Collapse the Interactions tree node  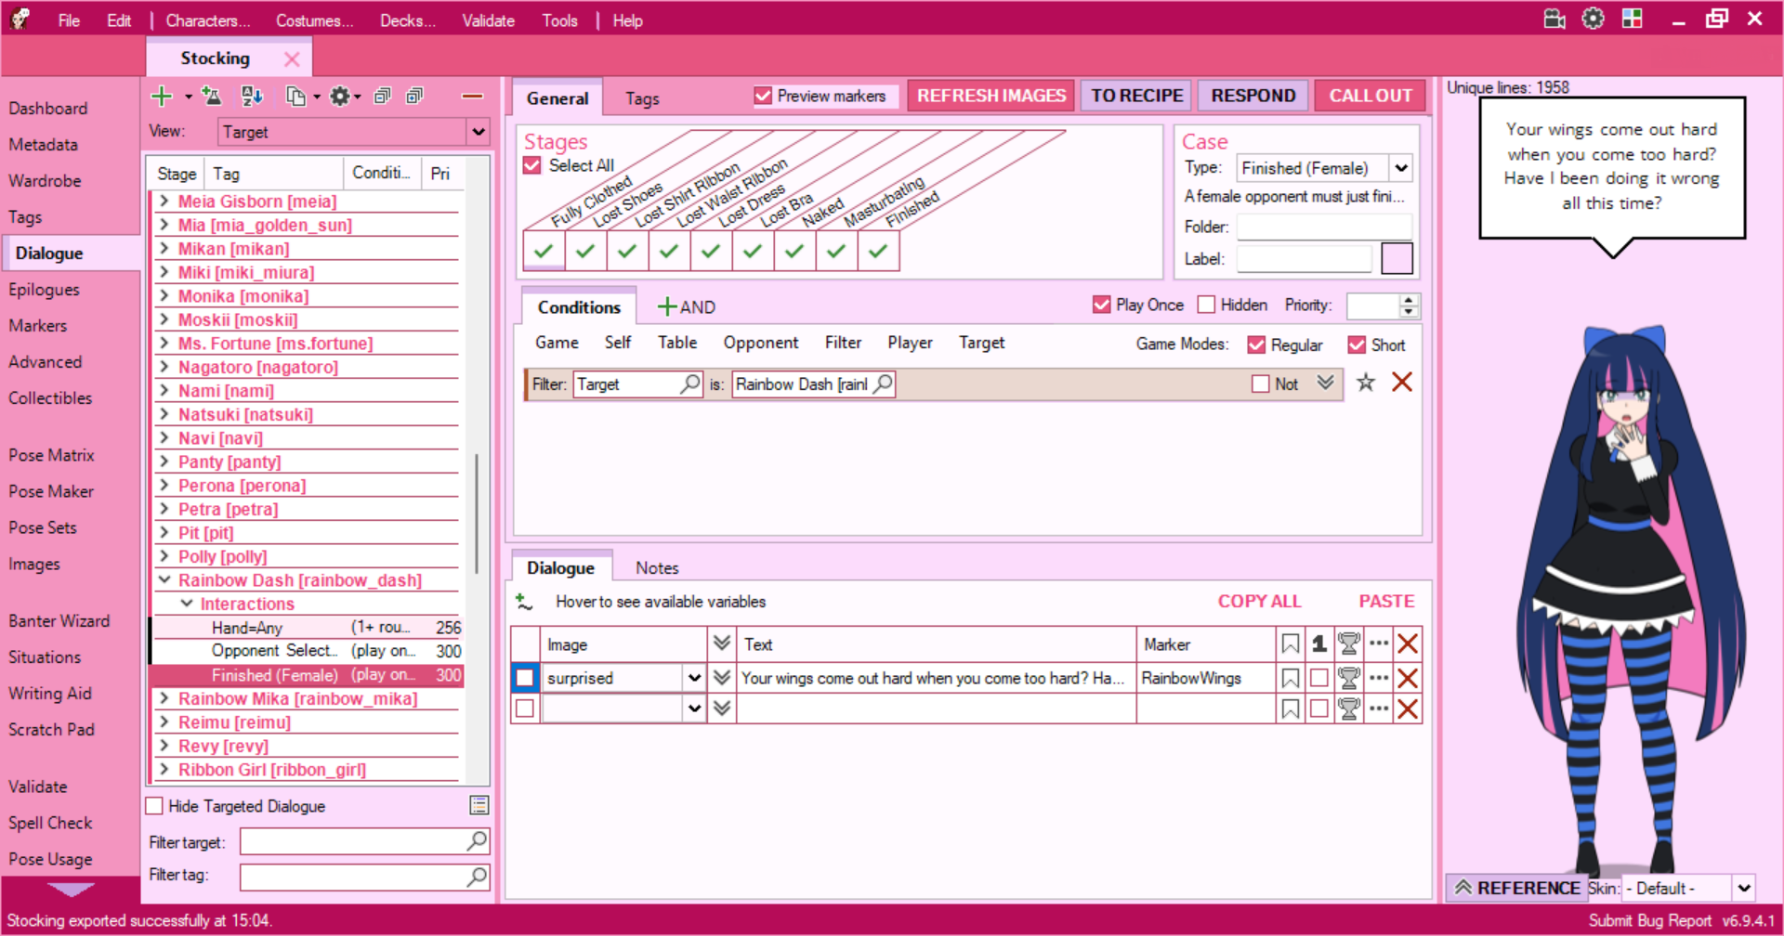187,604
